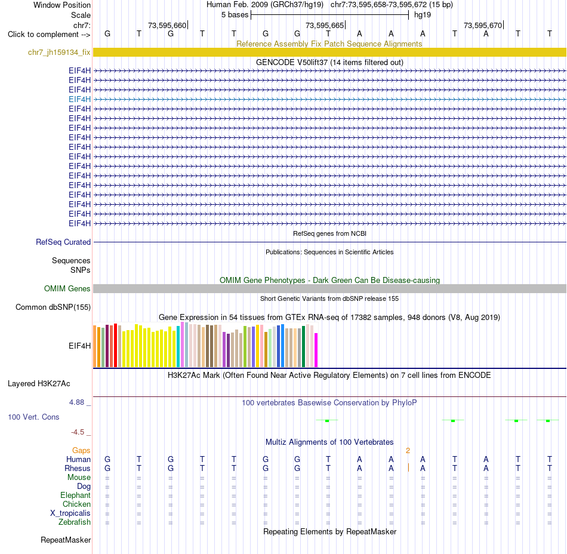Click the Chicken alignment row label
The height and width of the screenshot is (554, 567).
(x=76, y=504)
